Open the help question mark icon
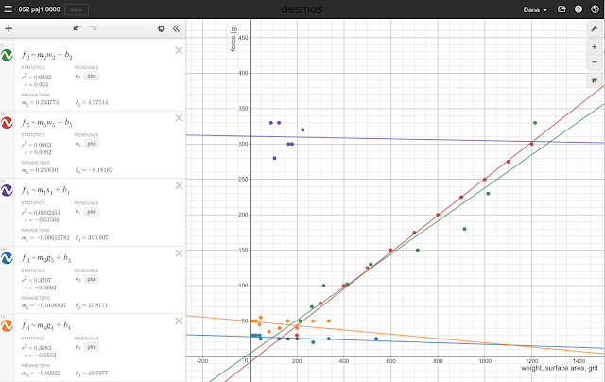This screenshot has height=382, width=605. [x=579, y=9]
